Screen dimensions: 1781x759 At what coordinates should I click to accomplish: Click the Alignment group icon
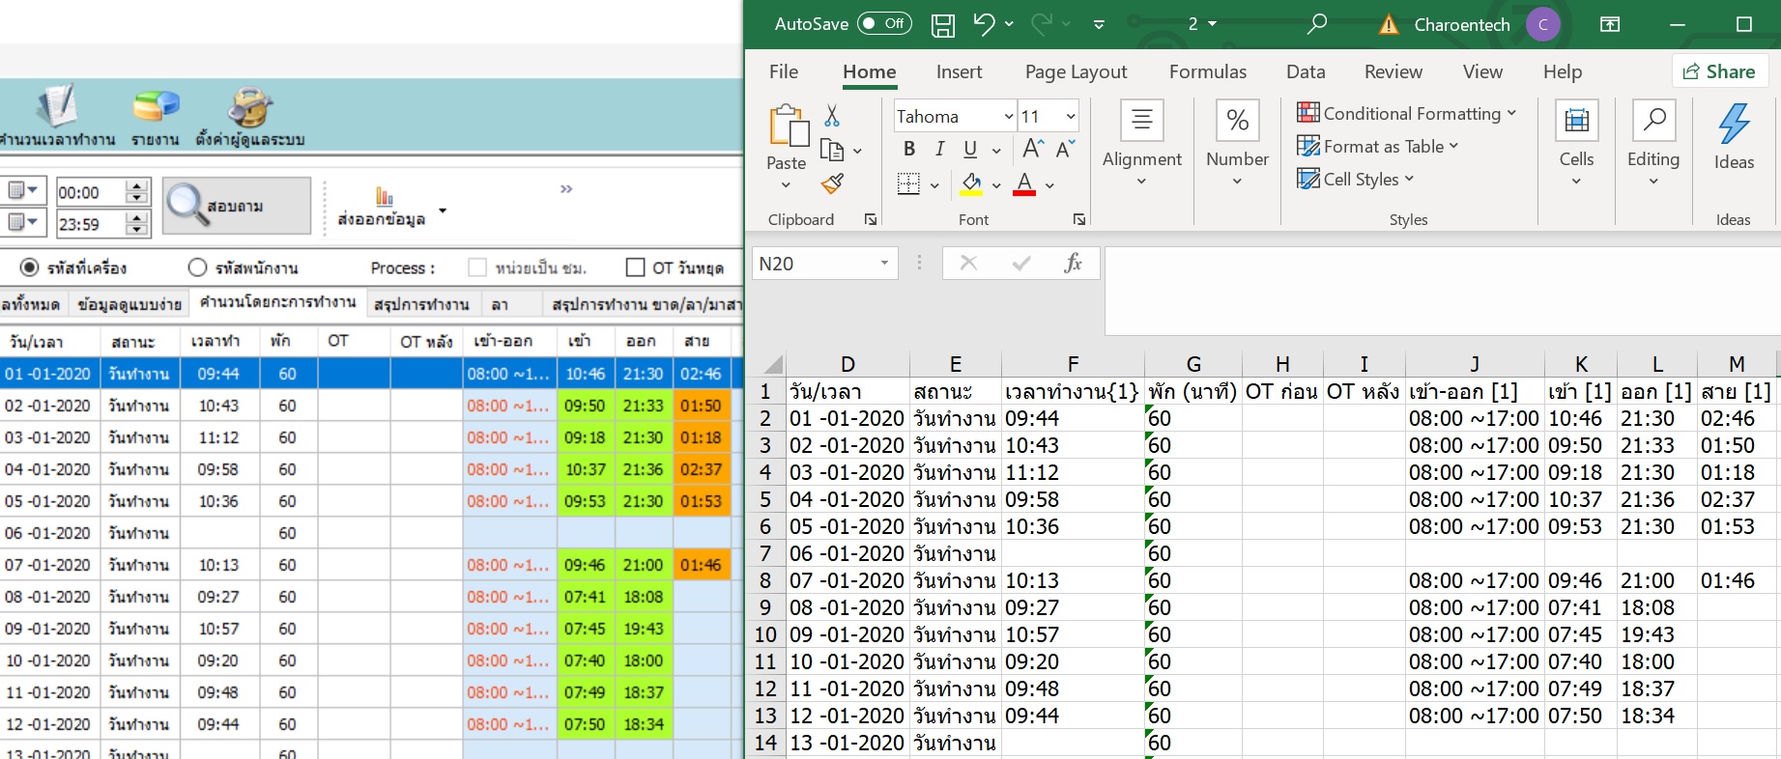1141,120
